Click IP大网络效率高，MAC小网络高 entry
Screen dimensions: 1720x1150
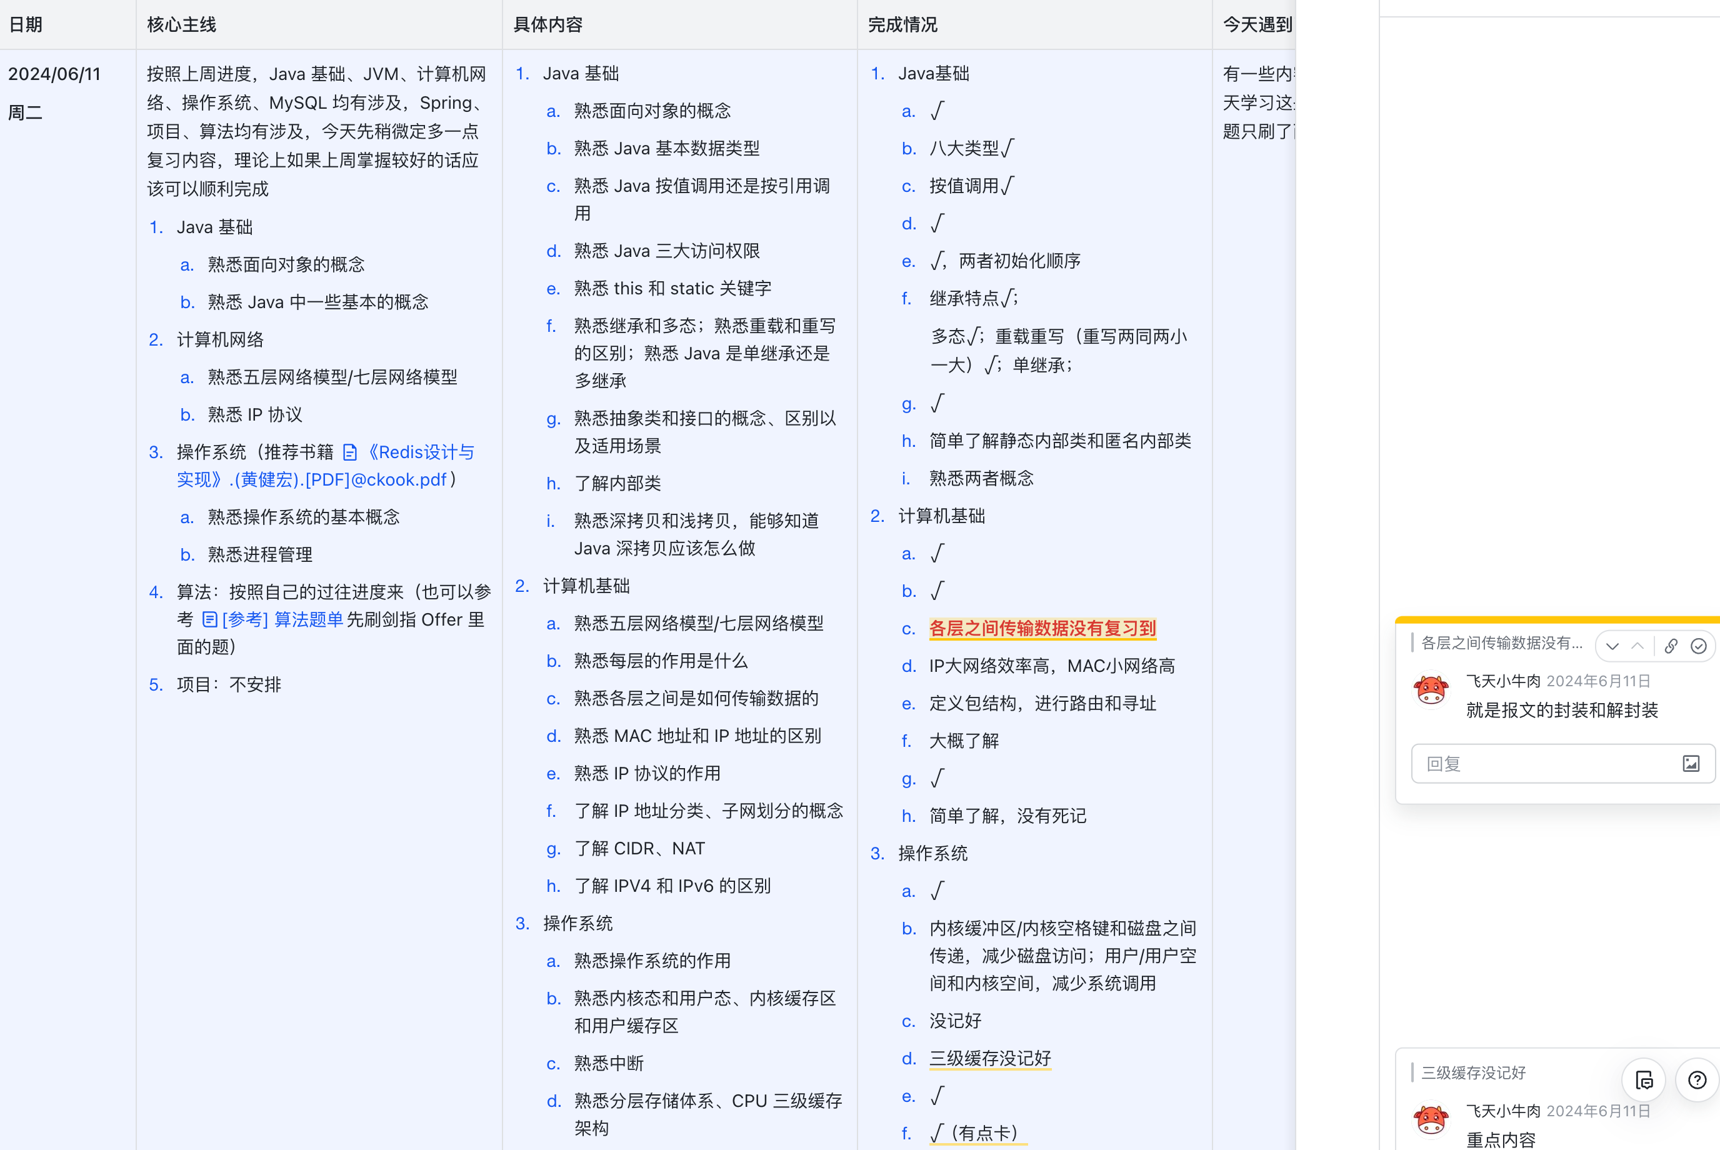pyautogui.click(x=1052, y=666)
